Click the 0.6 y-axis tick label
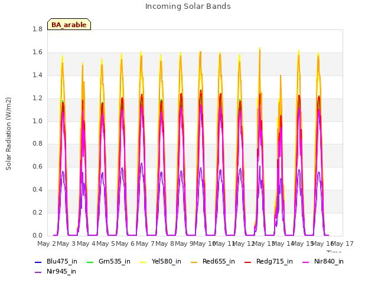Screen dimensions: 378x283 pyautogui.click(x=37, y=166)
